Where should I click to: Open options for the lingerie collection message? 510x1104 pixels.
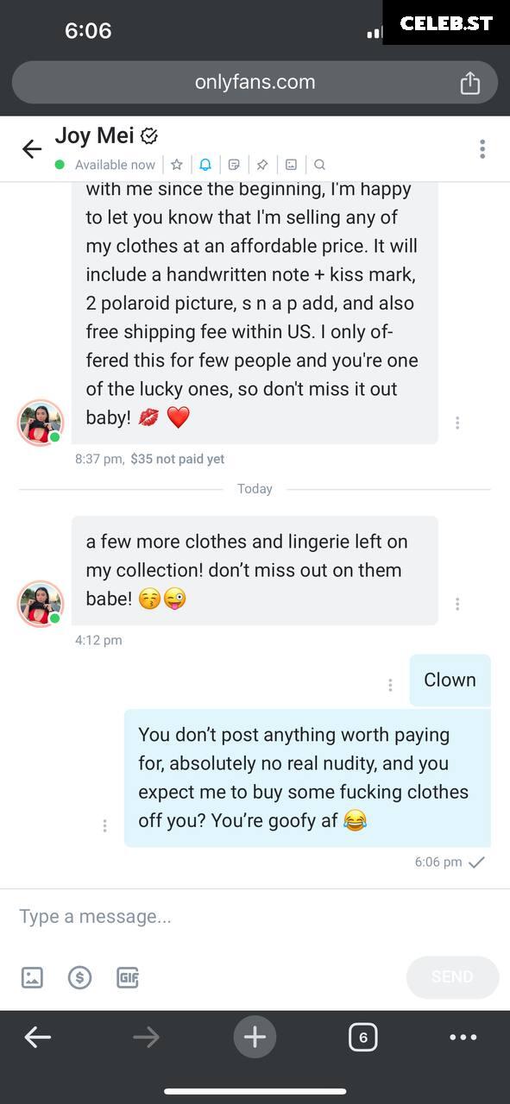tap(457, 604)
